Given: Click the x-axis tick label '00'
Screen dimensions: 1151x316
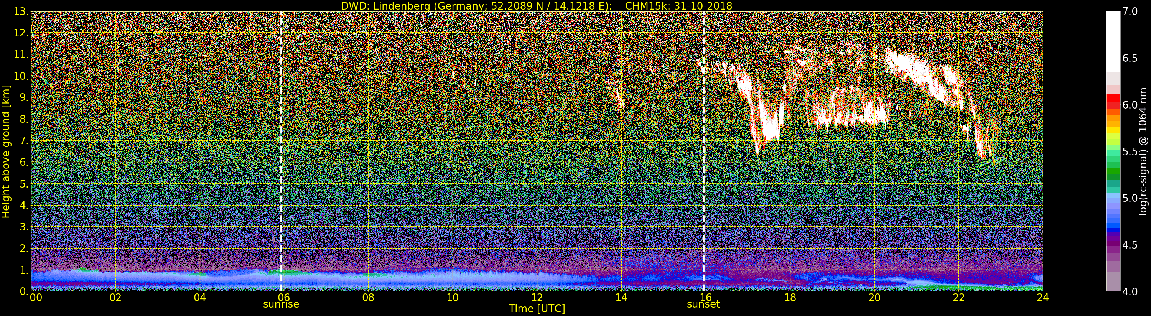Looking at the screenshot, I should [36, 297].
